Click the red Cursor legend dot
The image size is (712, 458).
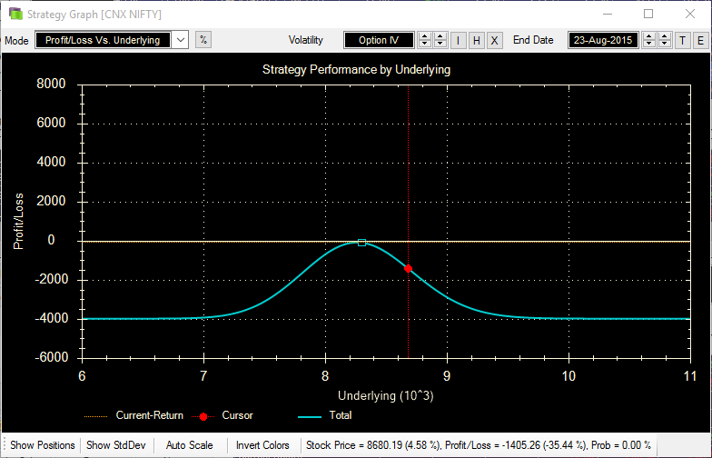(x=203, y=416)
